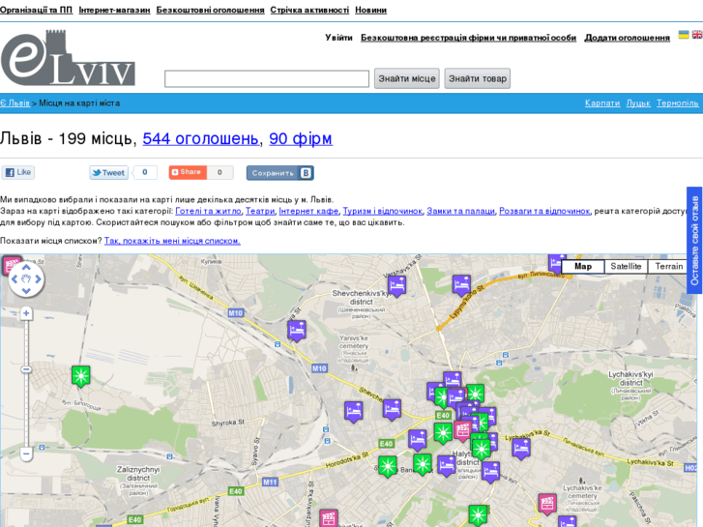Screen dimensions: 703x527
Task: Open Замки та палаци category link
Action: click(x=461, y=211)
